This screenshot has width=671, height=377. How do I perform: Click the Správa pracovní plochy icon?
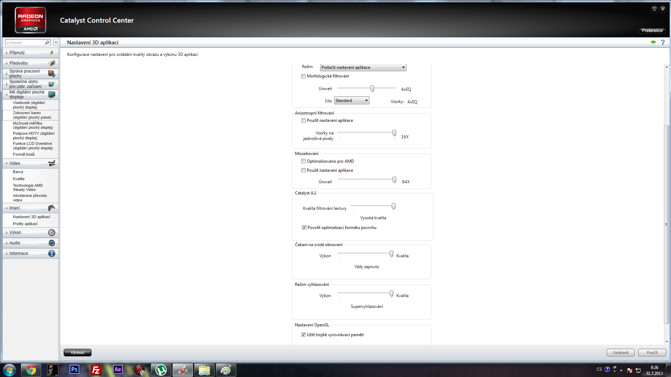coord(52,74)
